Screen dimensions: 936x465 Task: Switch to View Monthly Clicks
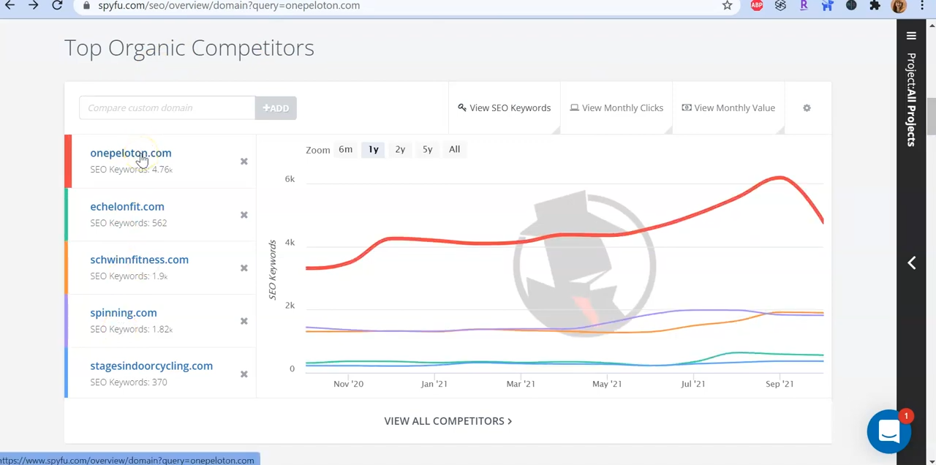point(616,108)
